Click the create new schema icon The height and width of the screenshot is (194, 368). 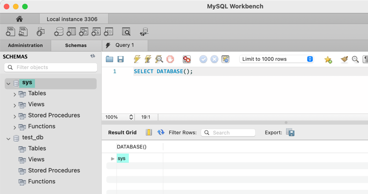[59, 32]
